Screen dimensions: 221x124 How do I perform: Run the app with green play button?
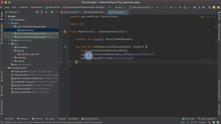[x=157, y=7]
